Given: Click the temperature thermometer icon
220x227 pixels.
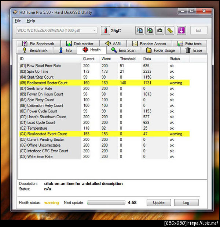Looking at the screenshot, I should pyautogui.click(x=105, y=30).
